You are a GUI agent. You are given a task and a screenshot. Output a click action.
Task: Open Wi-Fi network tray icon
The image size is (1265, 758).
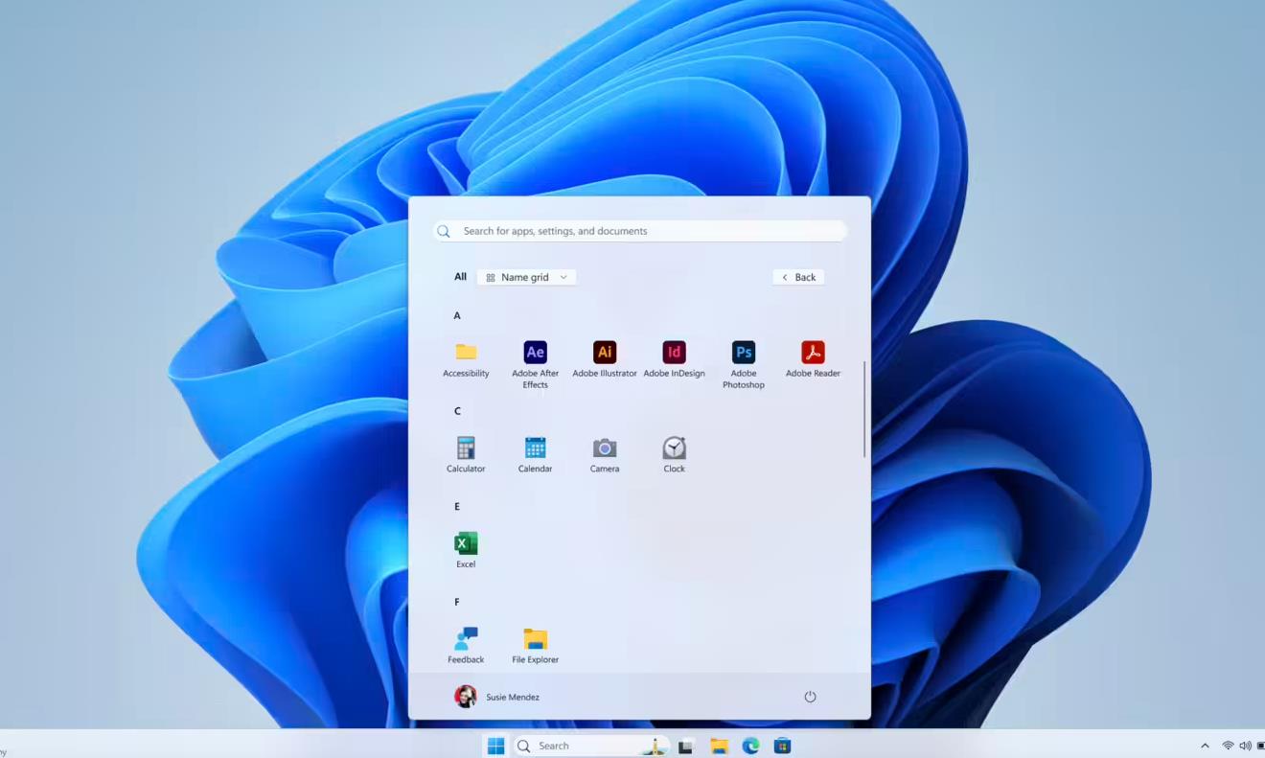(x=1228, y=746)
